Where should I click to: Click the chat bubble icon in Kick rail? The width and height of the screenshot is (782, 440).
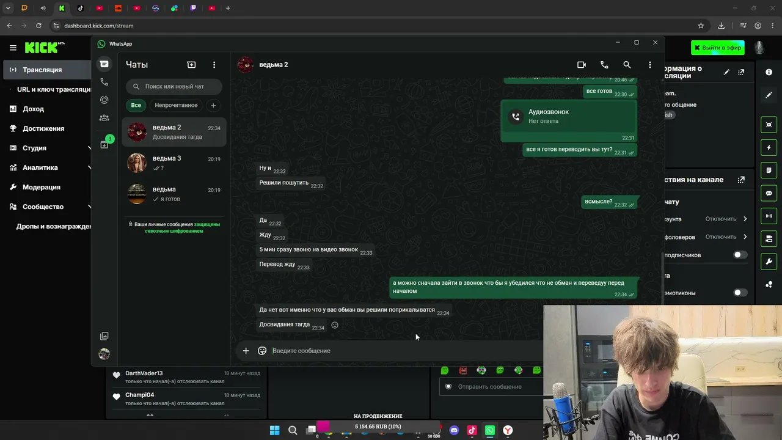click(x=769, y=193)
